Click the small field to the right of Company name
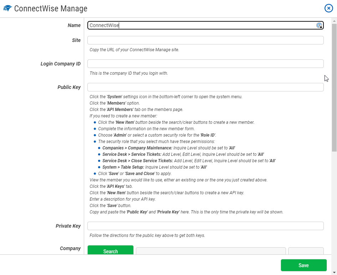The image size is (337, 275). [x=306, y=251]
